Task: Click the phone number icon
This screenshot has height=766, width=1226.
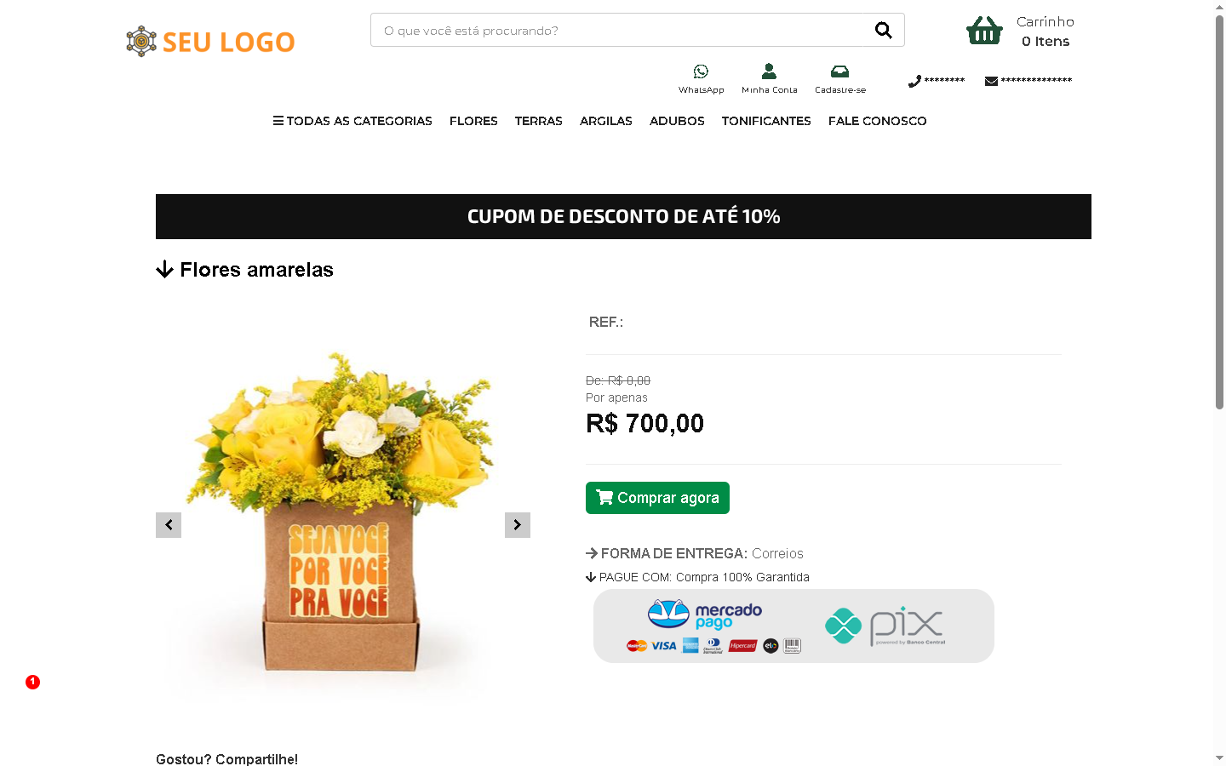Action: tap(915, 81)
